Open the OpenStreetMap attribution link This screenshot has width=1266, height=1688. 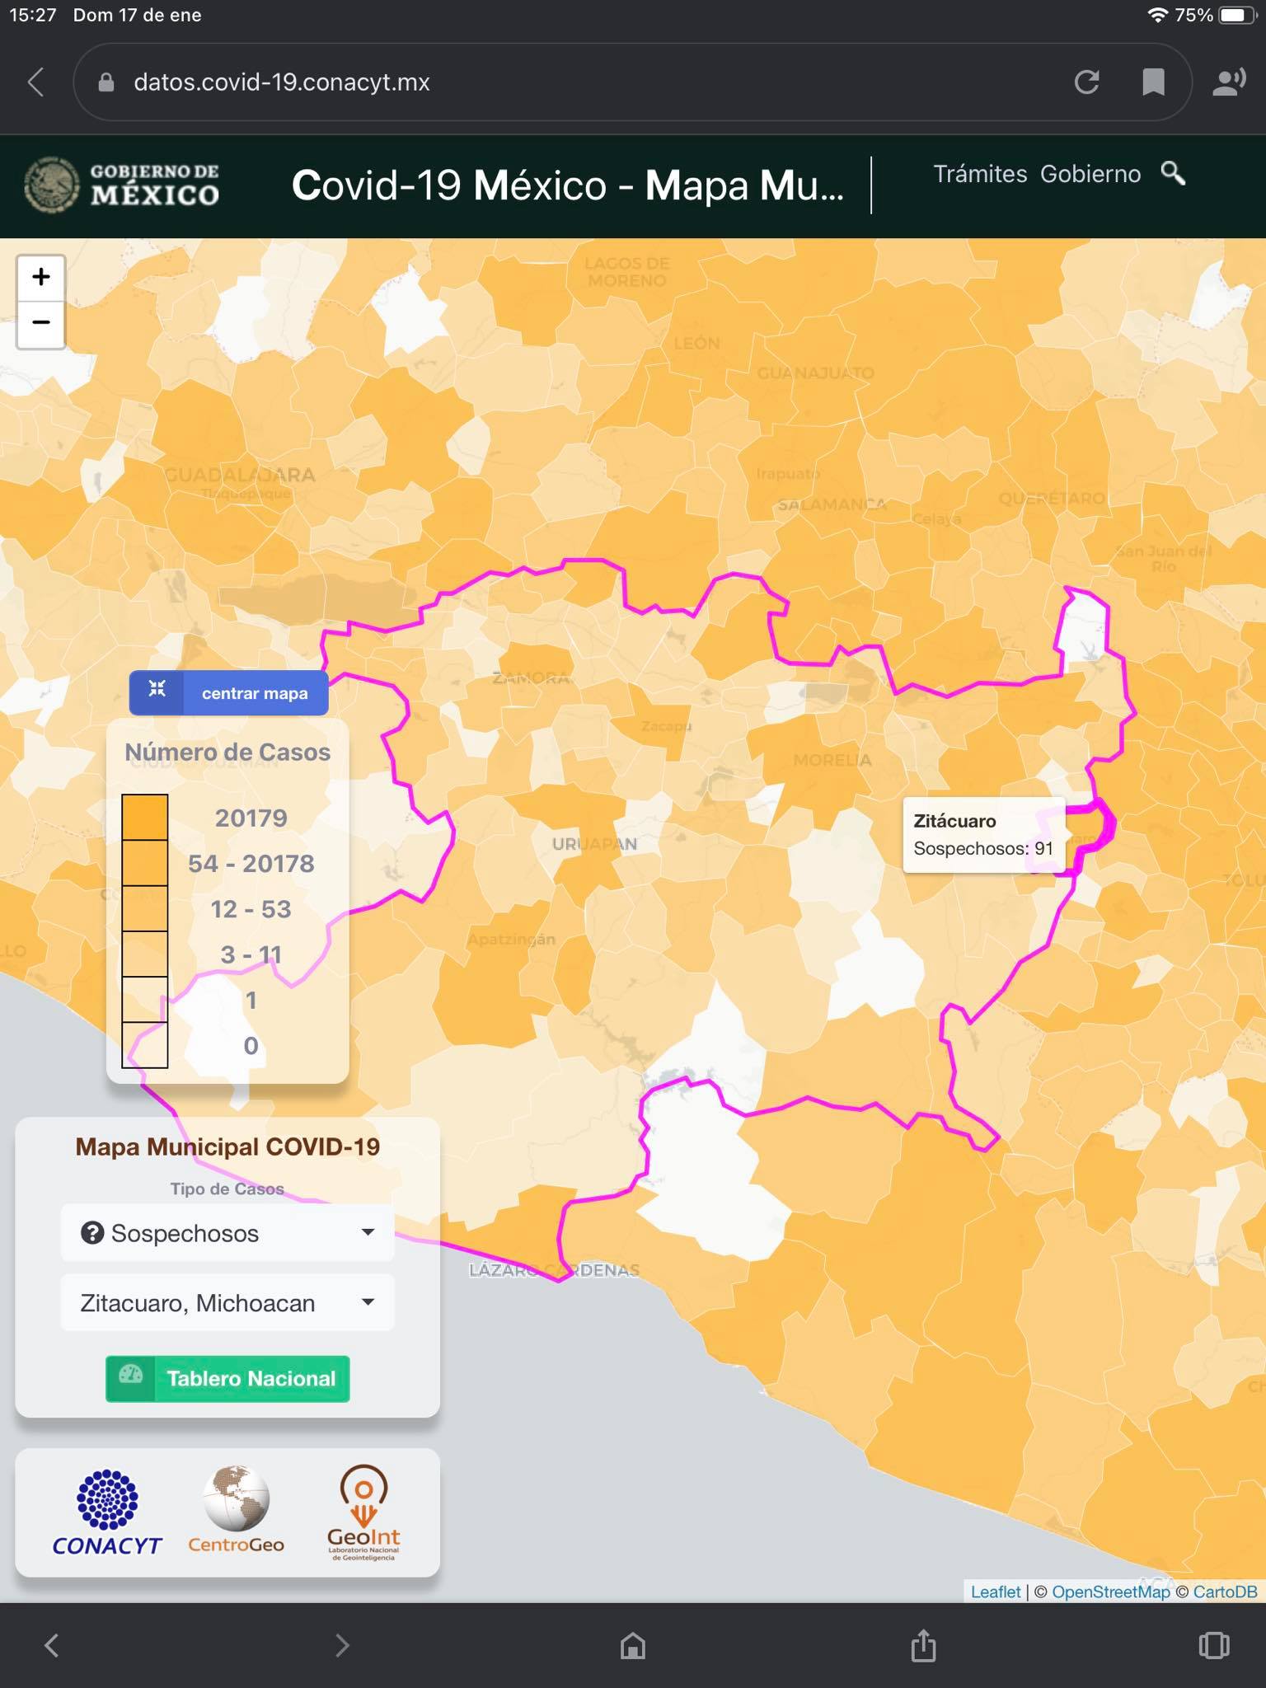(1111, 1592)
